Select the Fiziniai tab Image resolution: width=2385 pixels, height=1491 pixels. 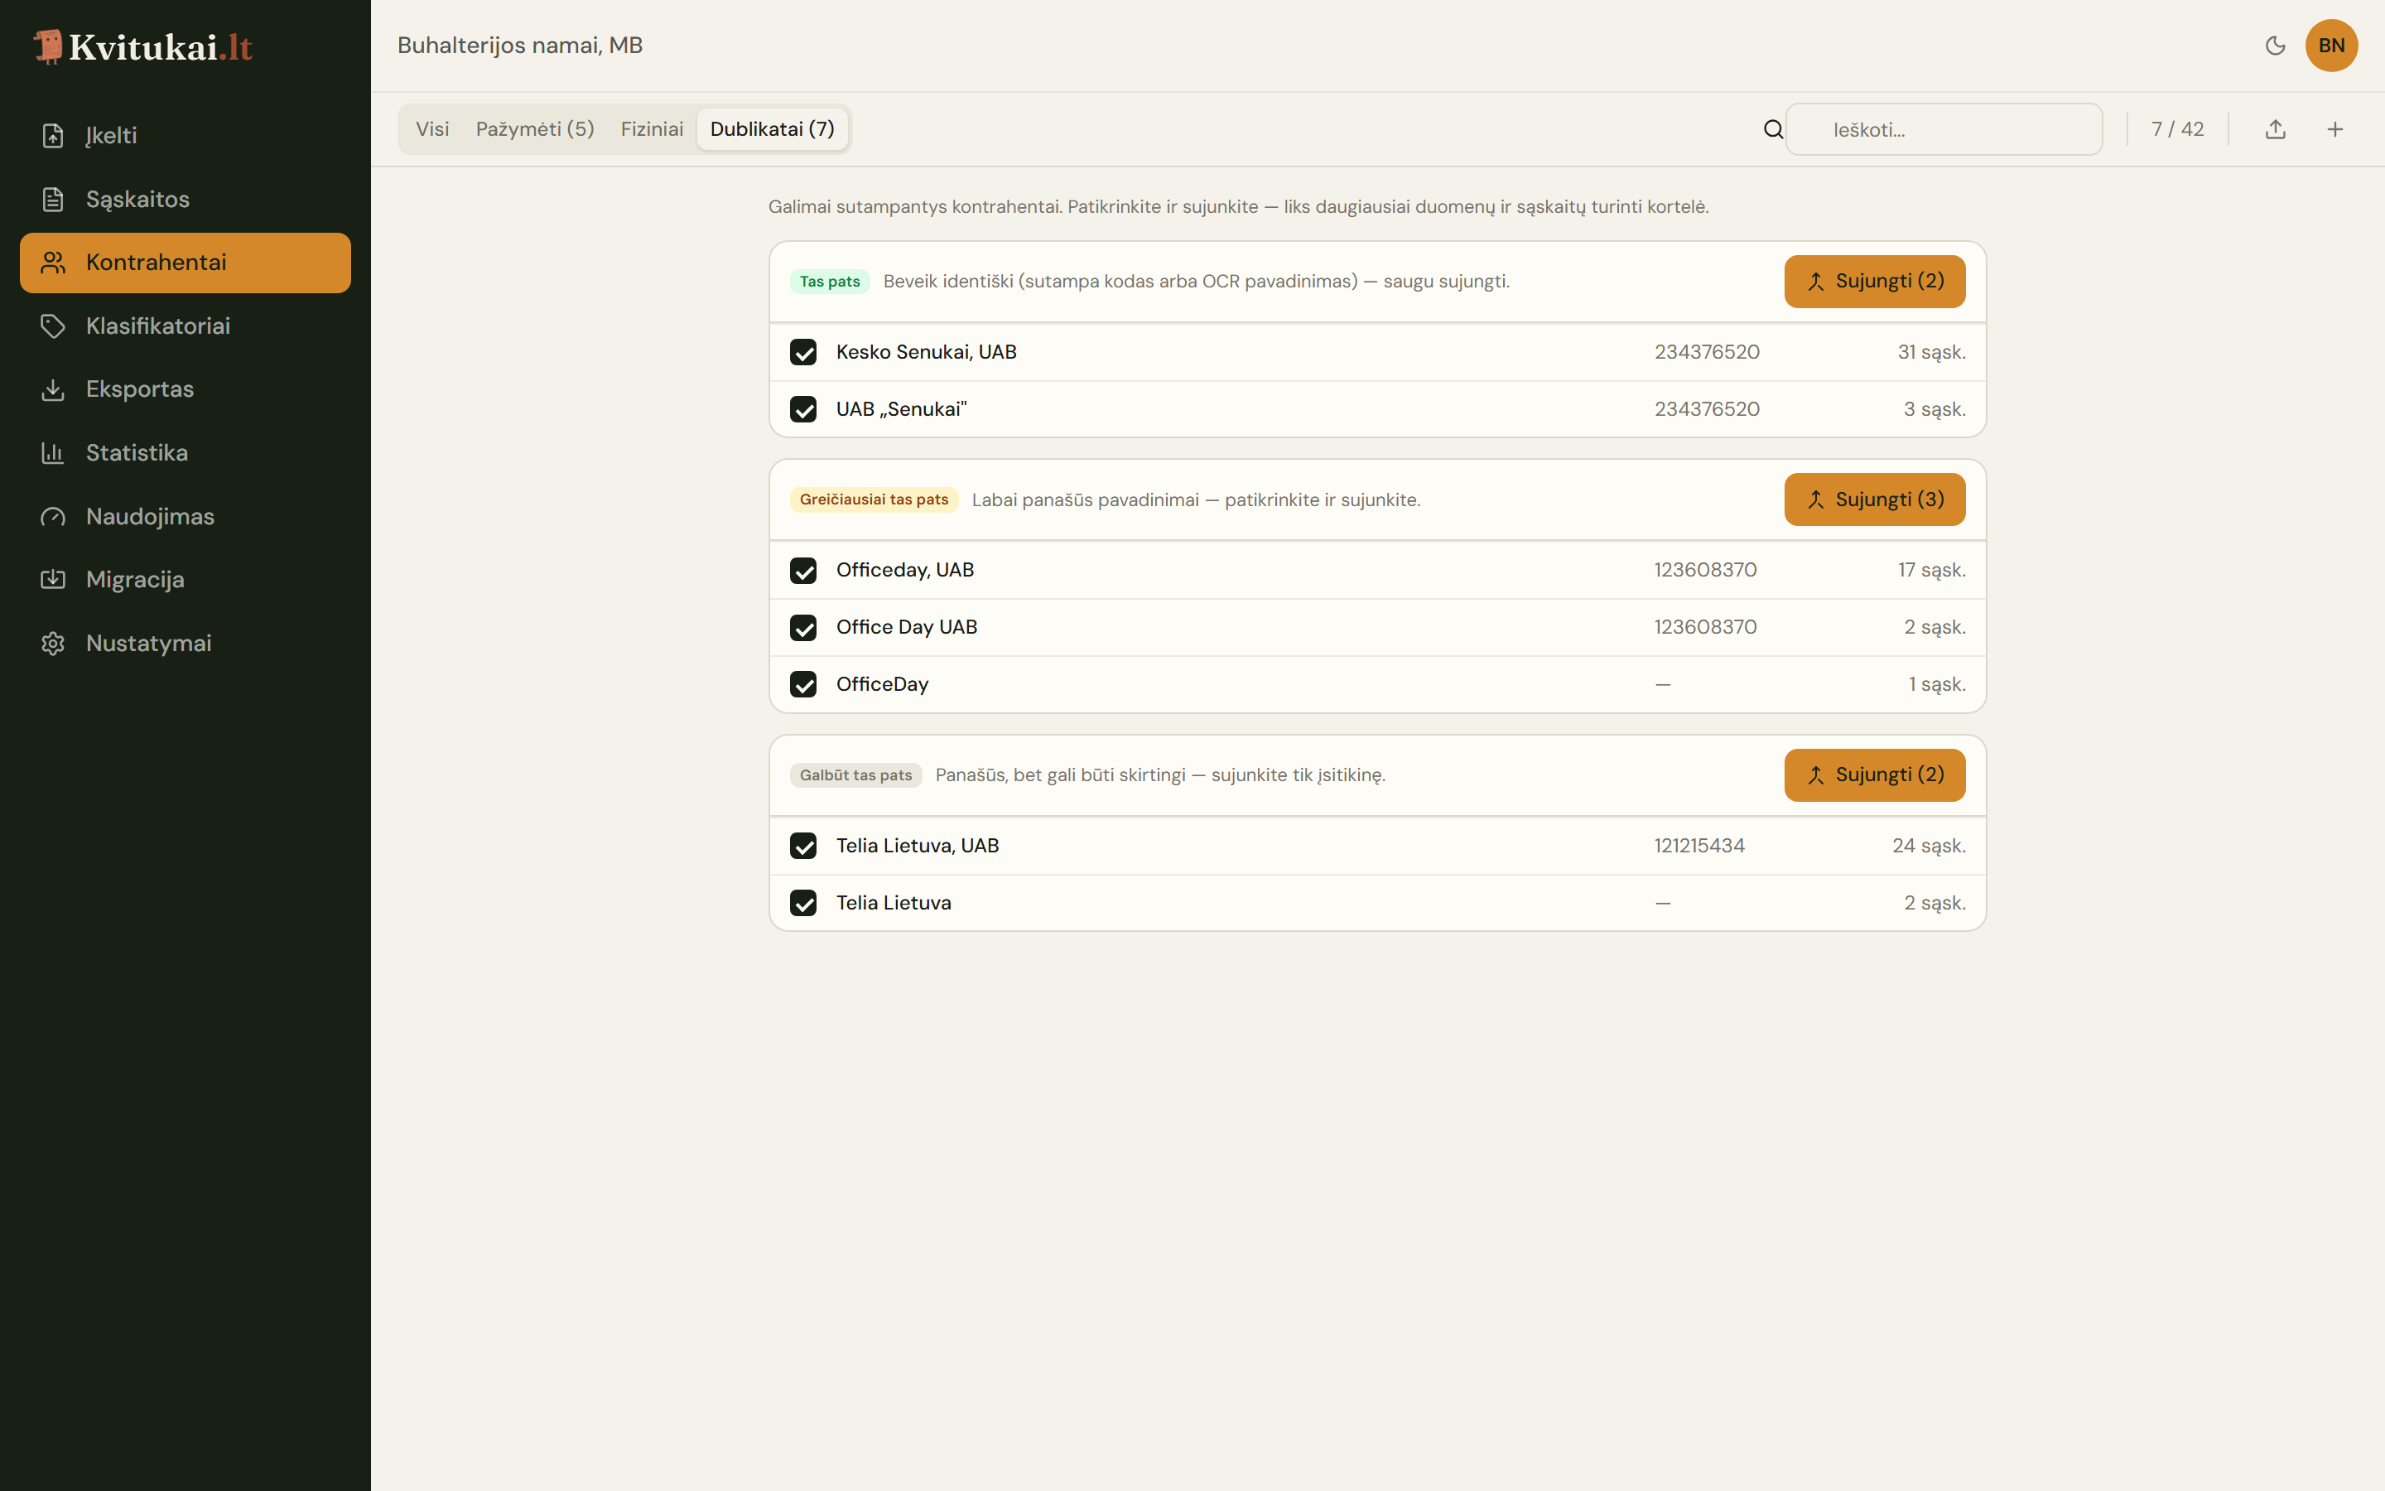point(652,129)
